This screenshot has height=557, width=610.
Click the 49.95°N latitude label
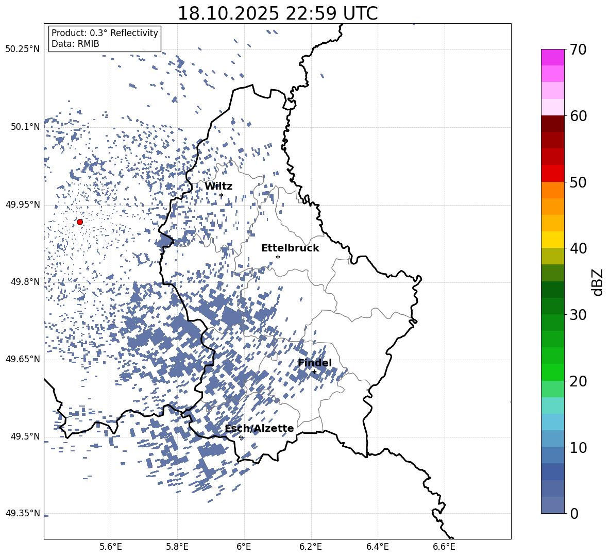tap(23, 205)
